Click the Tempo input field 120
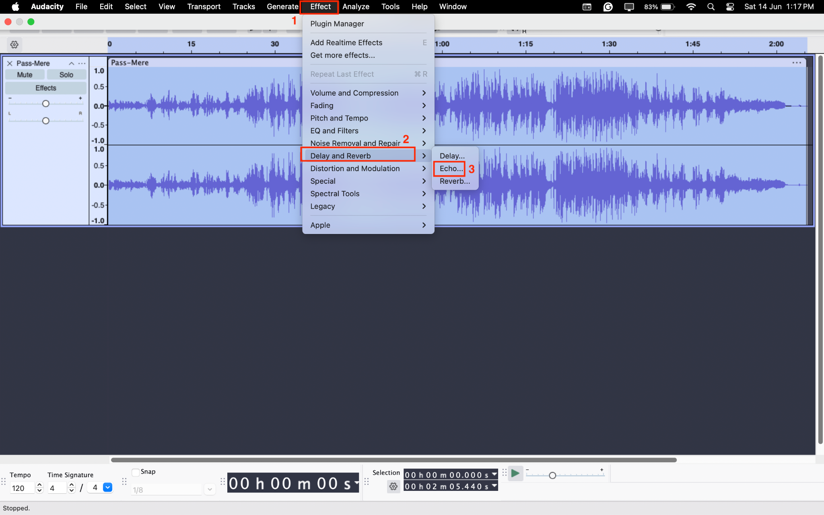The image size is (824, 515). (x=22, y=488)
